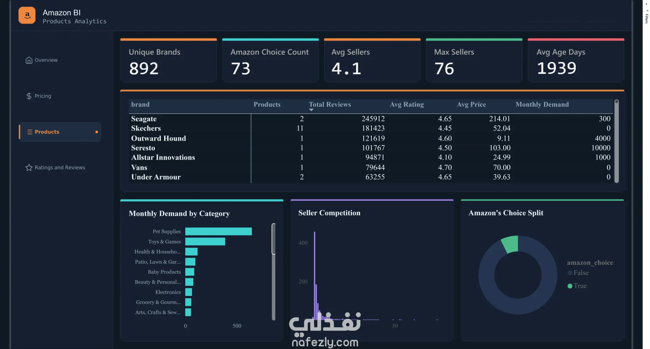Sort by Avg Rating column header
The image size is (650, 349).
(407, 104)
